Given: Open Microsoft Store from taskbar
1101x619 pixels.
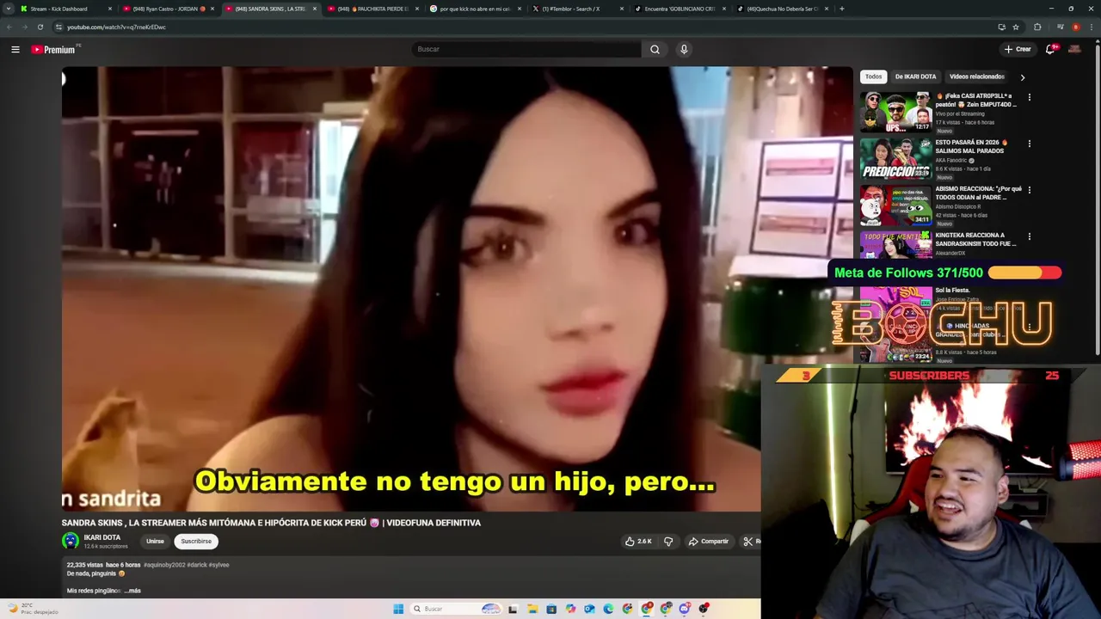Looking at the screenshot, I should pyautogui.click(x=551, y=609).
